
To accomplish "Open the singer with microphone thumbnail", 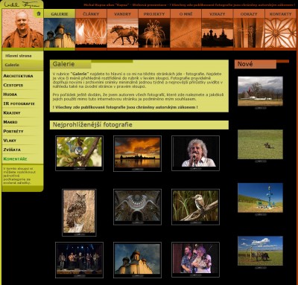I will pyautogui.click(x=195, y=153).
